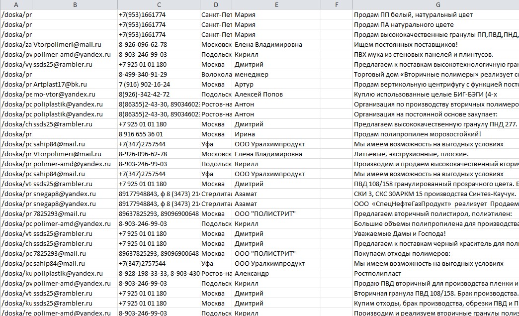Select cell 'Куплю использованные целые БИГ-БЭГИ'
The image size is (519, 316).
436,94
